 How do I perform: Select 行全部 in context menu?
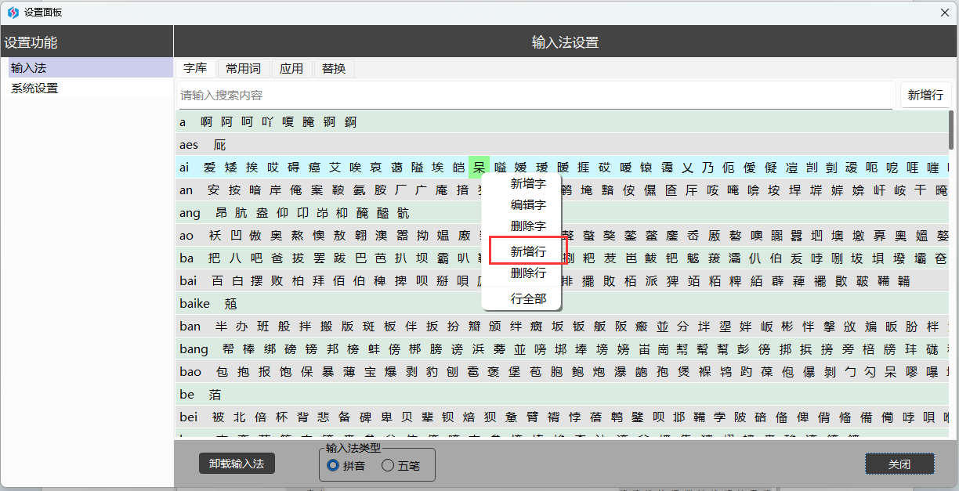(x=528, y=298)
